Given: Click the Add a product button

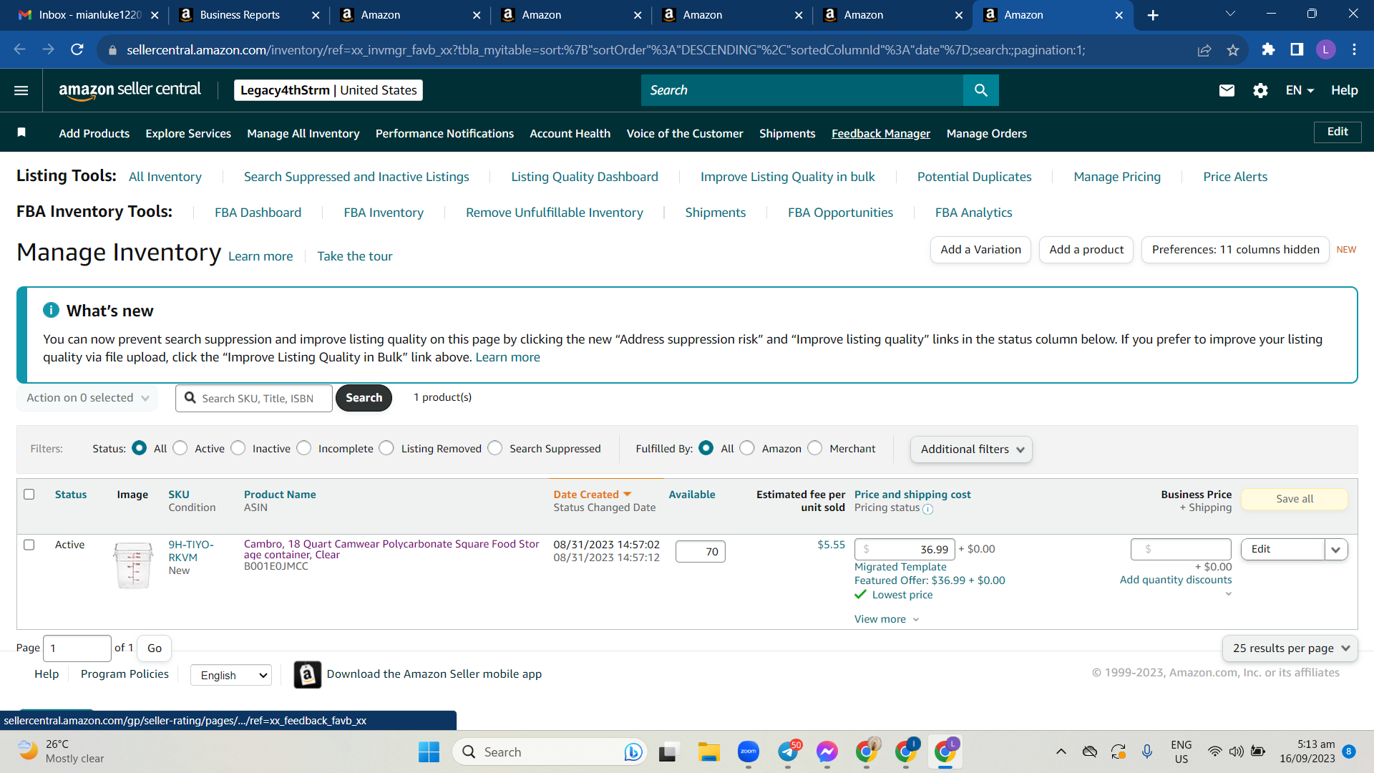Looking at the screenshot, I should point(1086,250).
